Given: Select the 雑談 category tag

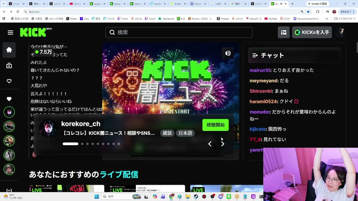Looking at the screenshot, I should pos(167,133).
